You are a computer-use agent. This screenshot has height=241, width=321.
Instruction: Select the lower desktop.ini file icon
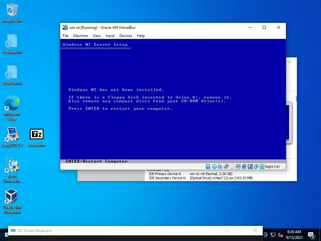pyautogui.click(x=12, y=75)
